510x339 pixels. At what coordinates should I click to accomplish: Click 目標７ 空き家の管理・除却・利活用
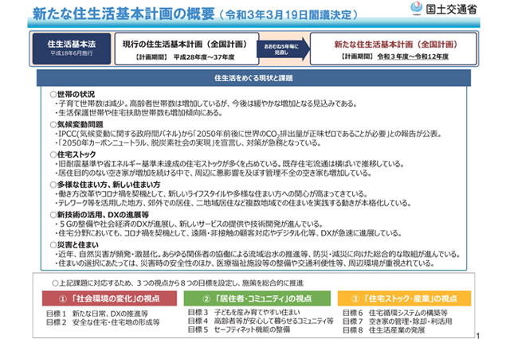point(397,321)
